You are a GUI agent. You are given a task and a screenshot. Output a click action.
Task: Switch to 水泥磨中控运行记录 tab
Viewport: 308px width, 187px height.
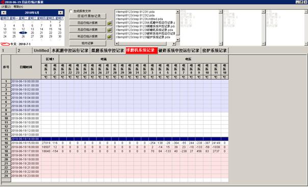coord(70,51)
